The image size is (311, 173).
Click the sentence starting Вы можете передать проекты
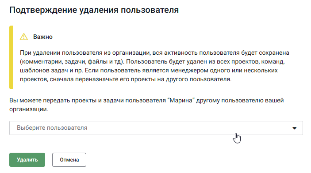tap(146, 100)
